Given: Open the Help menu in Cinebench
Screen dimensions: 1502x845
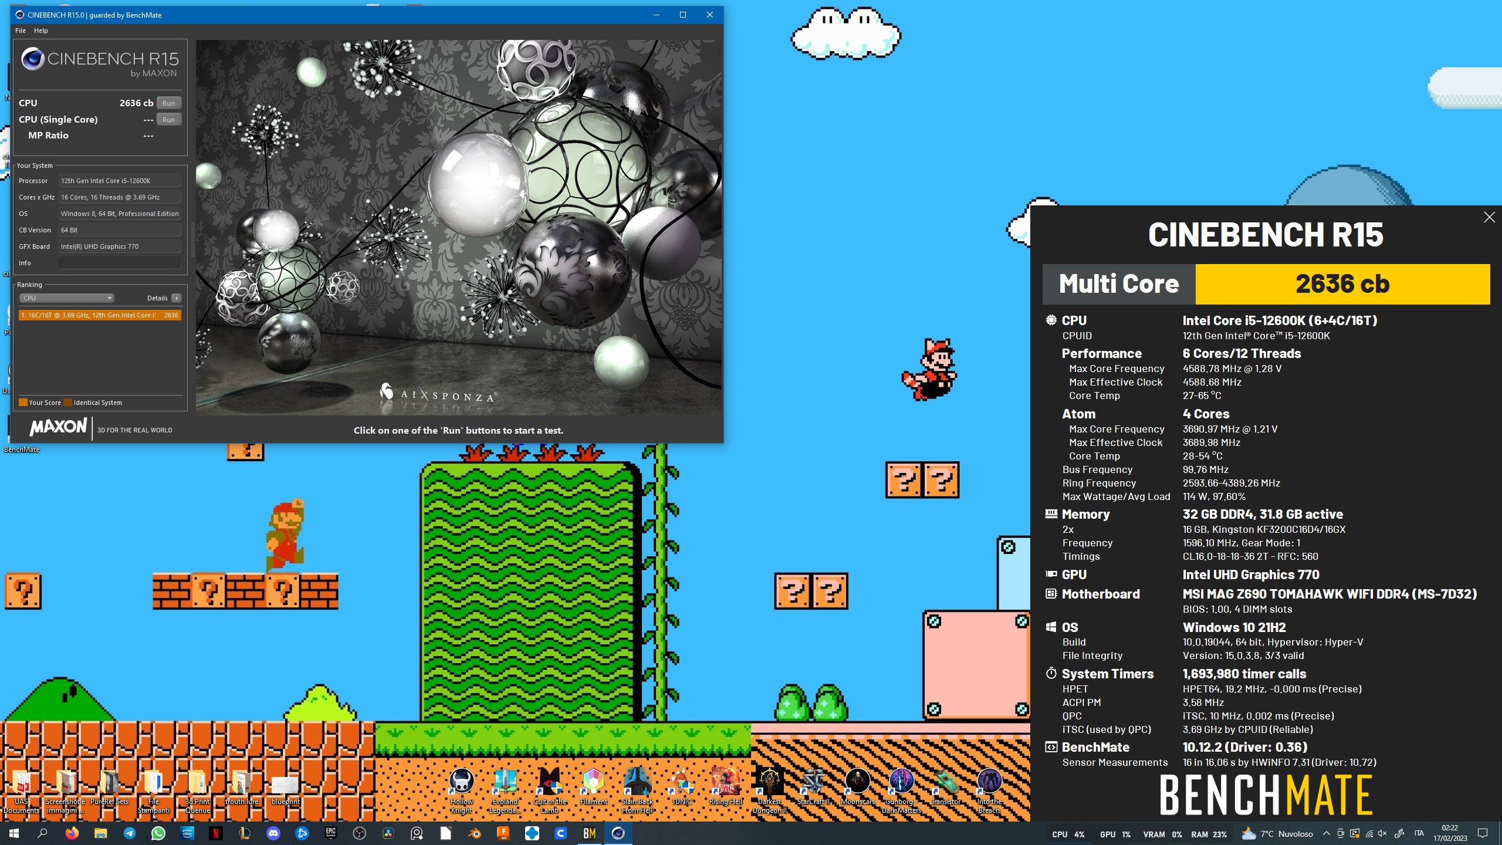Looking at the screenshot, I should click(41, 31).
